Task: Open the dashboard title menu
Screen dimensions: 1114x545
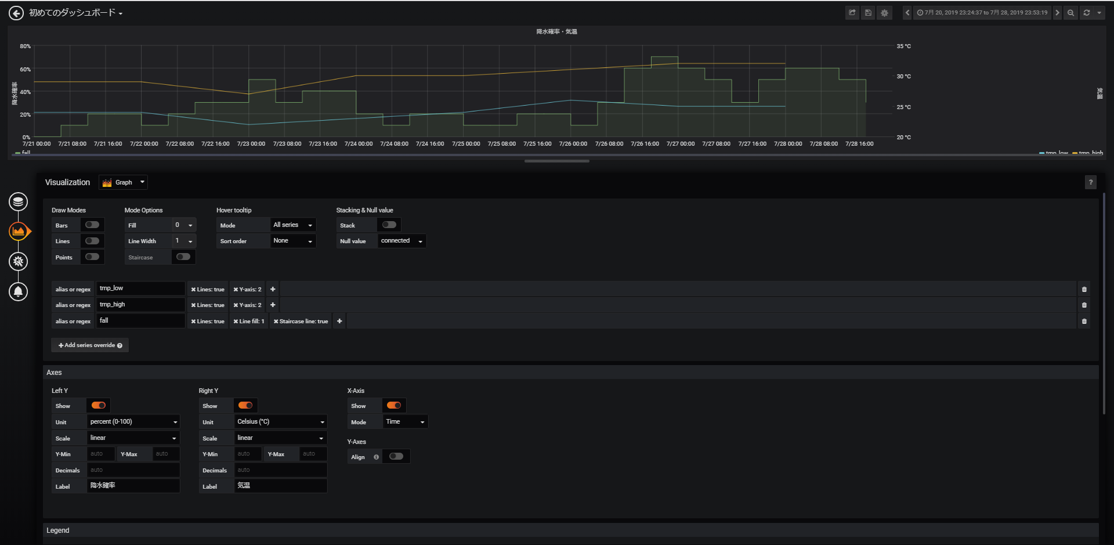Action: coord(75,13)
